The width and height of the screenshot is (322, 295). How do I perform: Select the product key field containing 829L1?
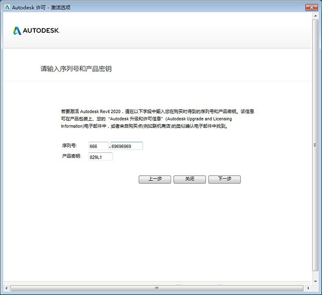tap(100, 156)
